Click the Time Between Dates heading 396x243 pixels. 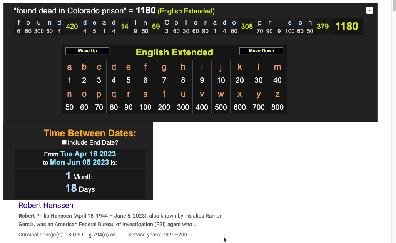point(90,133)
